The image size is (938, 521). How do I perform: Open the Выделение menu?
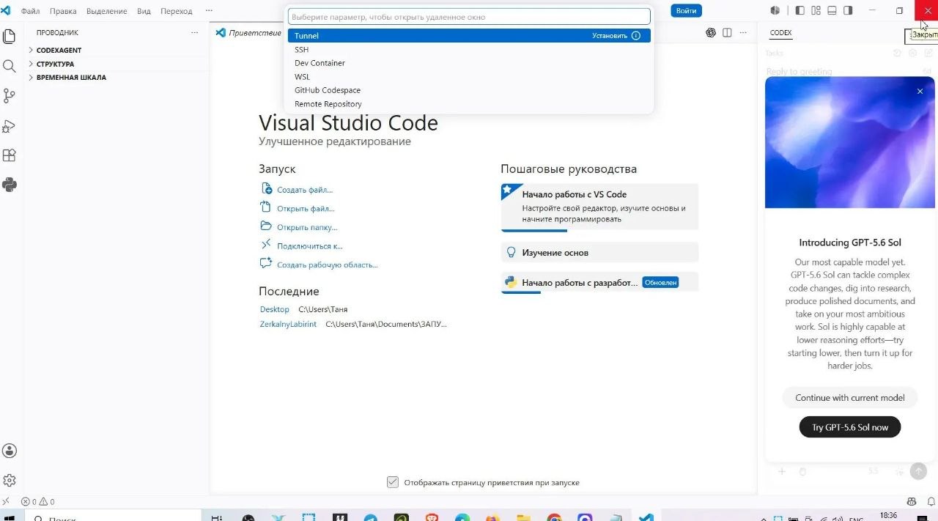106,11
